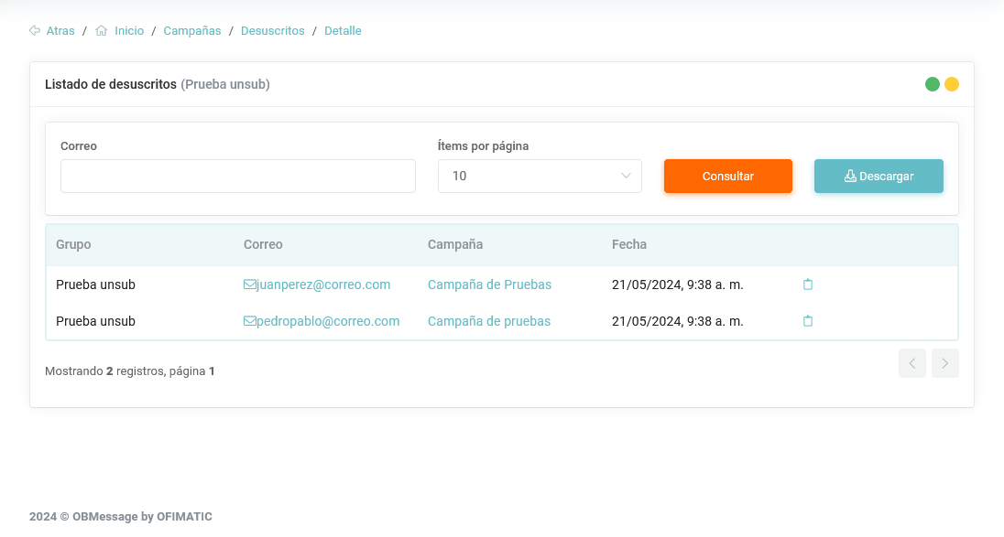Click the green circle in the panel header
The width and height of the screenshot is (1004, 537).
pos(933,84)
